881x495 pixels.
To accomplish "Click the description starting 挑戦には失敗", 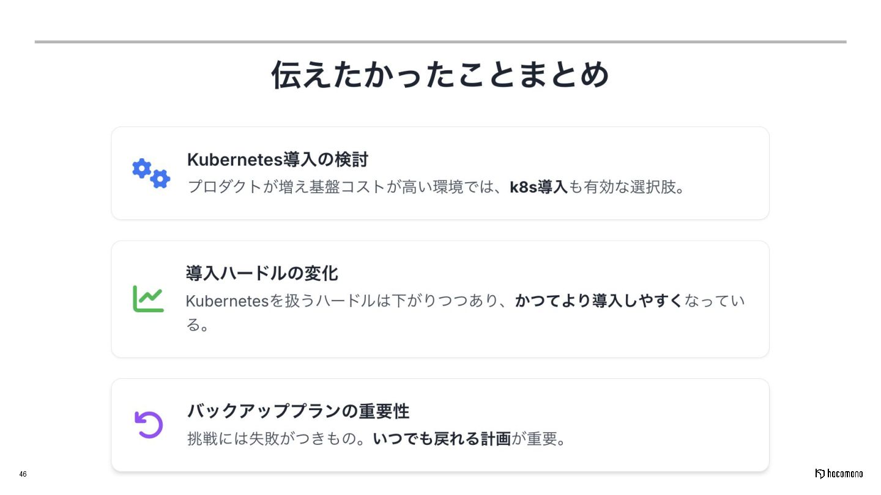I will [x=376, y=439].
